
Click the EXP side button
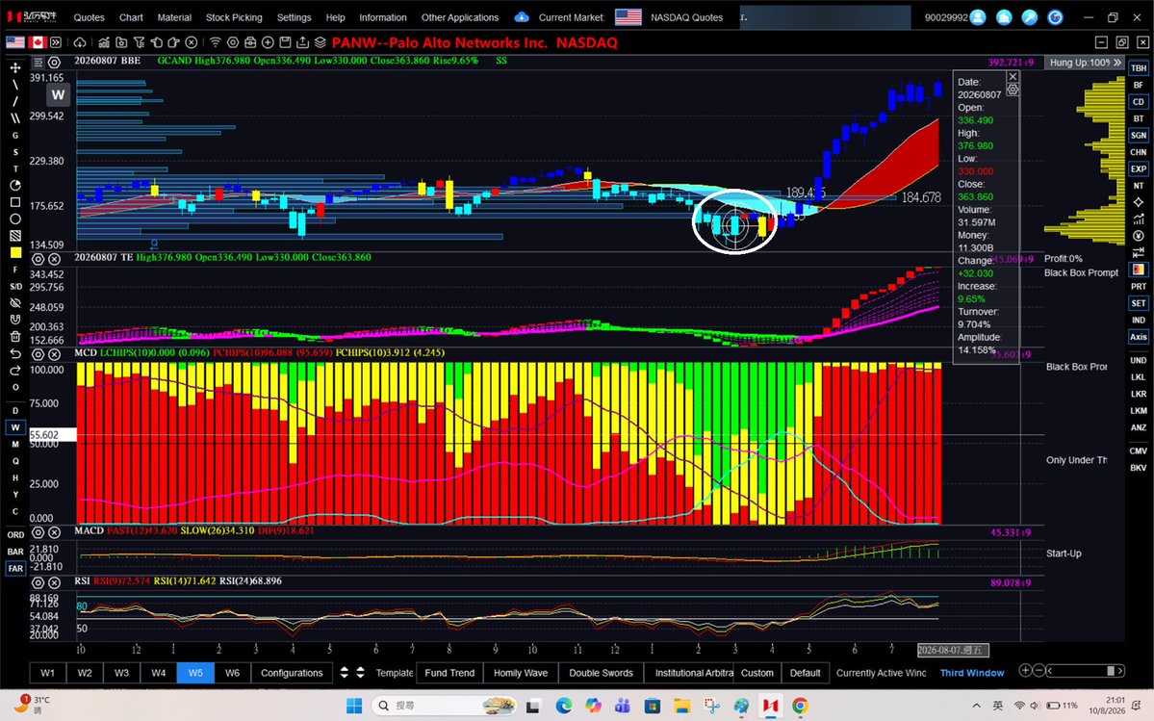pos(1139,168)
